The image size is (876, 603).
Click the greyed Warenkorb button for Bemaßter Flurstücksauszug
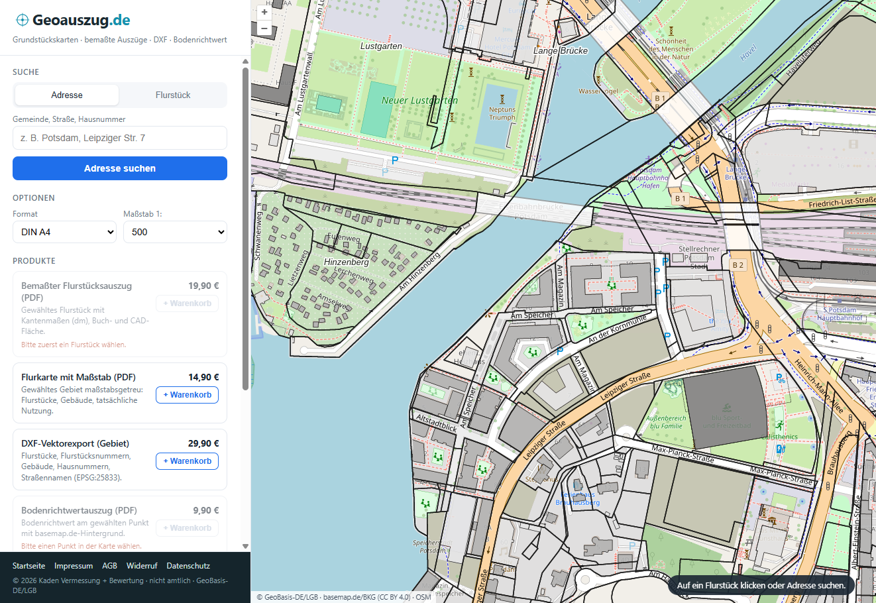point(187,303)
